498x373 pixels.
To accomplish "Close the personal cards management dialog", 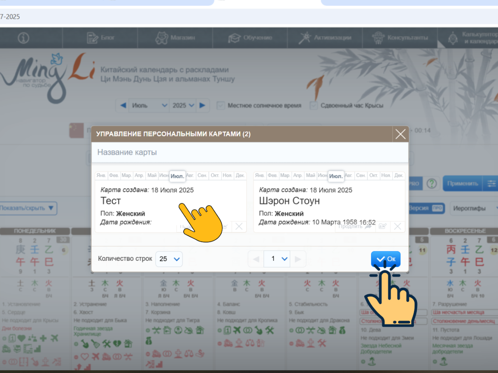I will tap(400, 134).
